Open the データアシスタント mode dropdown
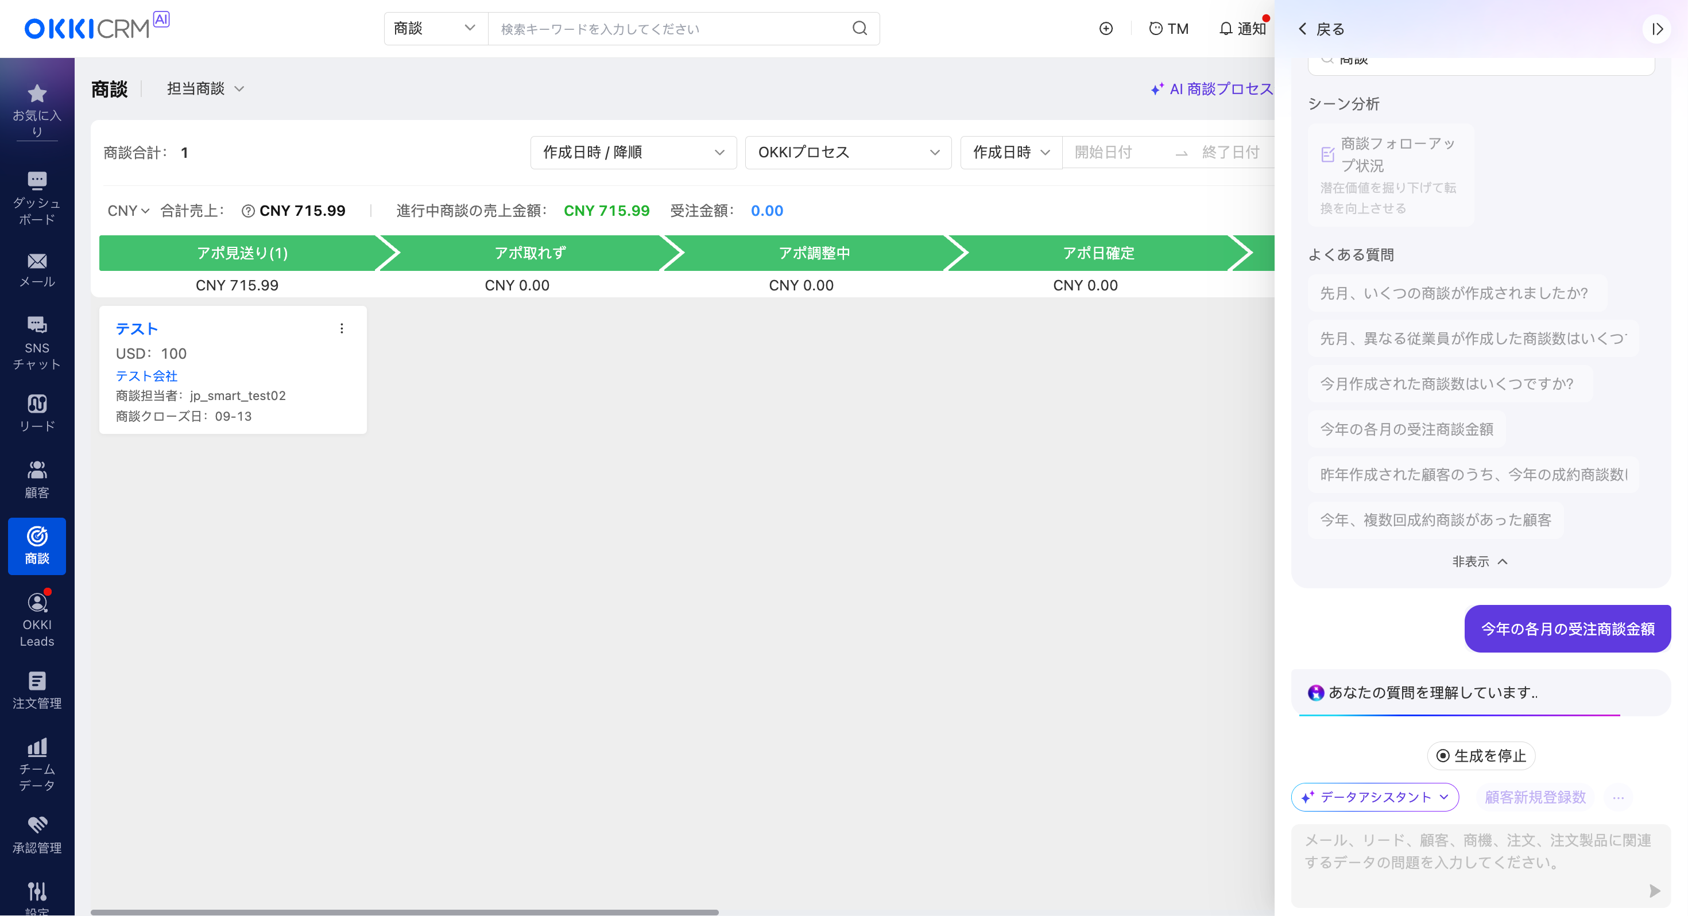The width and height of the screenshot is (1688, 916). click(1374, 797)
